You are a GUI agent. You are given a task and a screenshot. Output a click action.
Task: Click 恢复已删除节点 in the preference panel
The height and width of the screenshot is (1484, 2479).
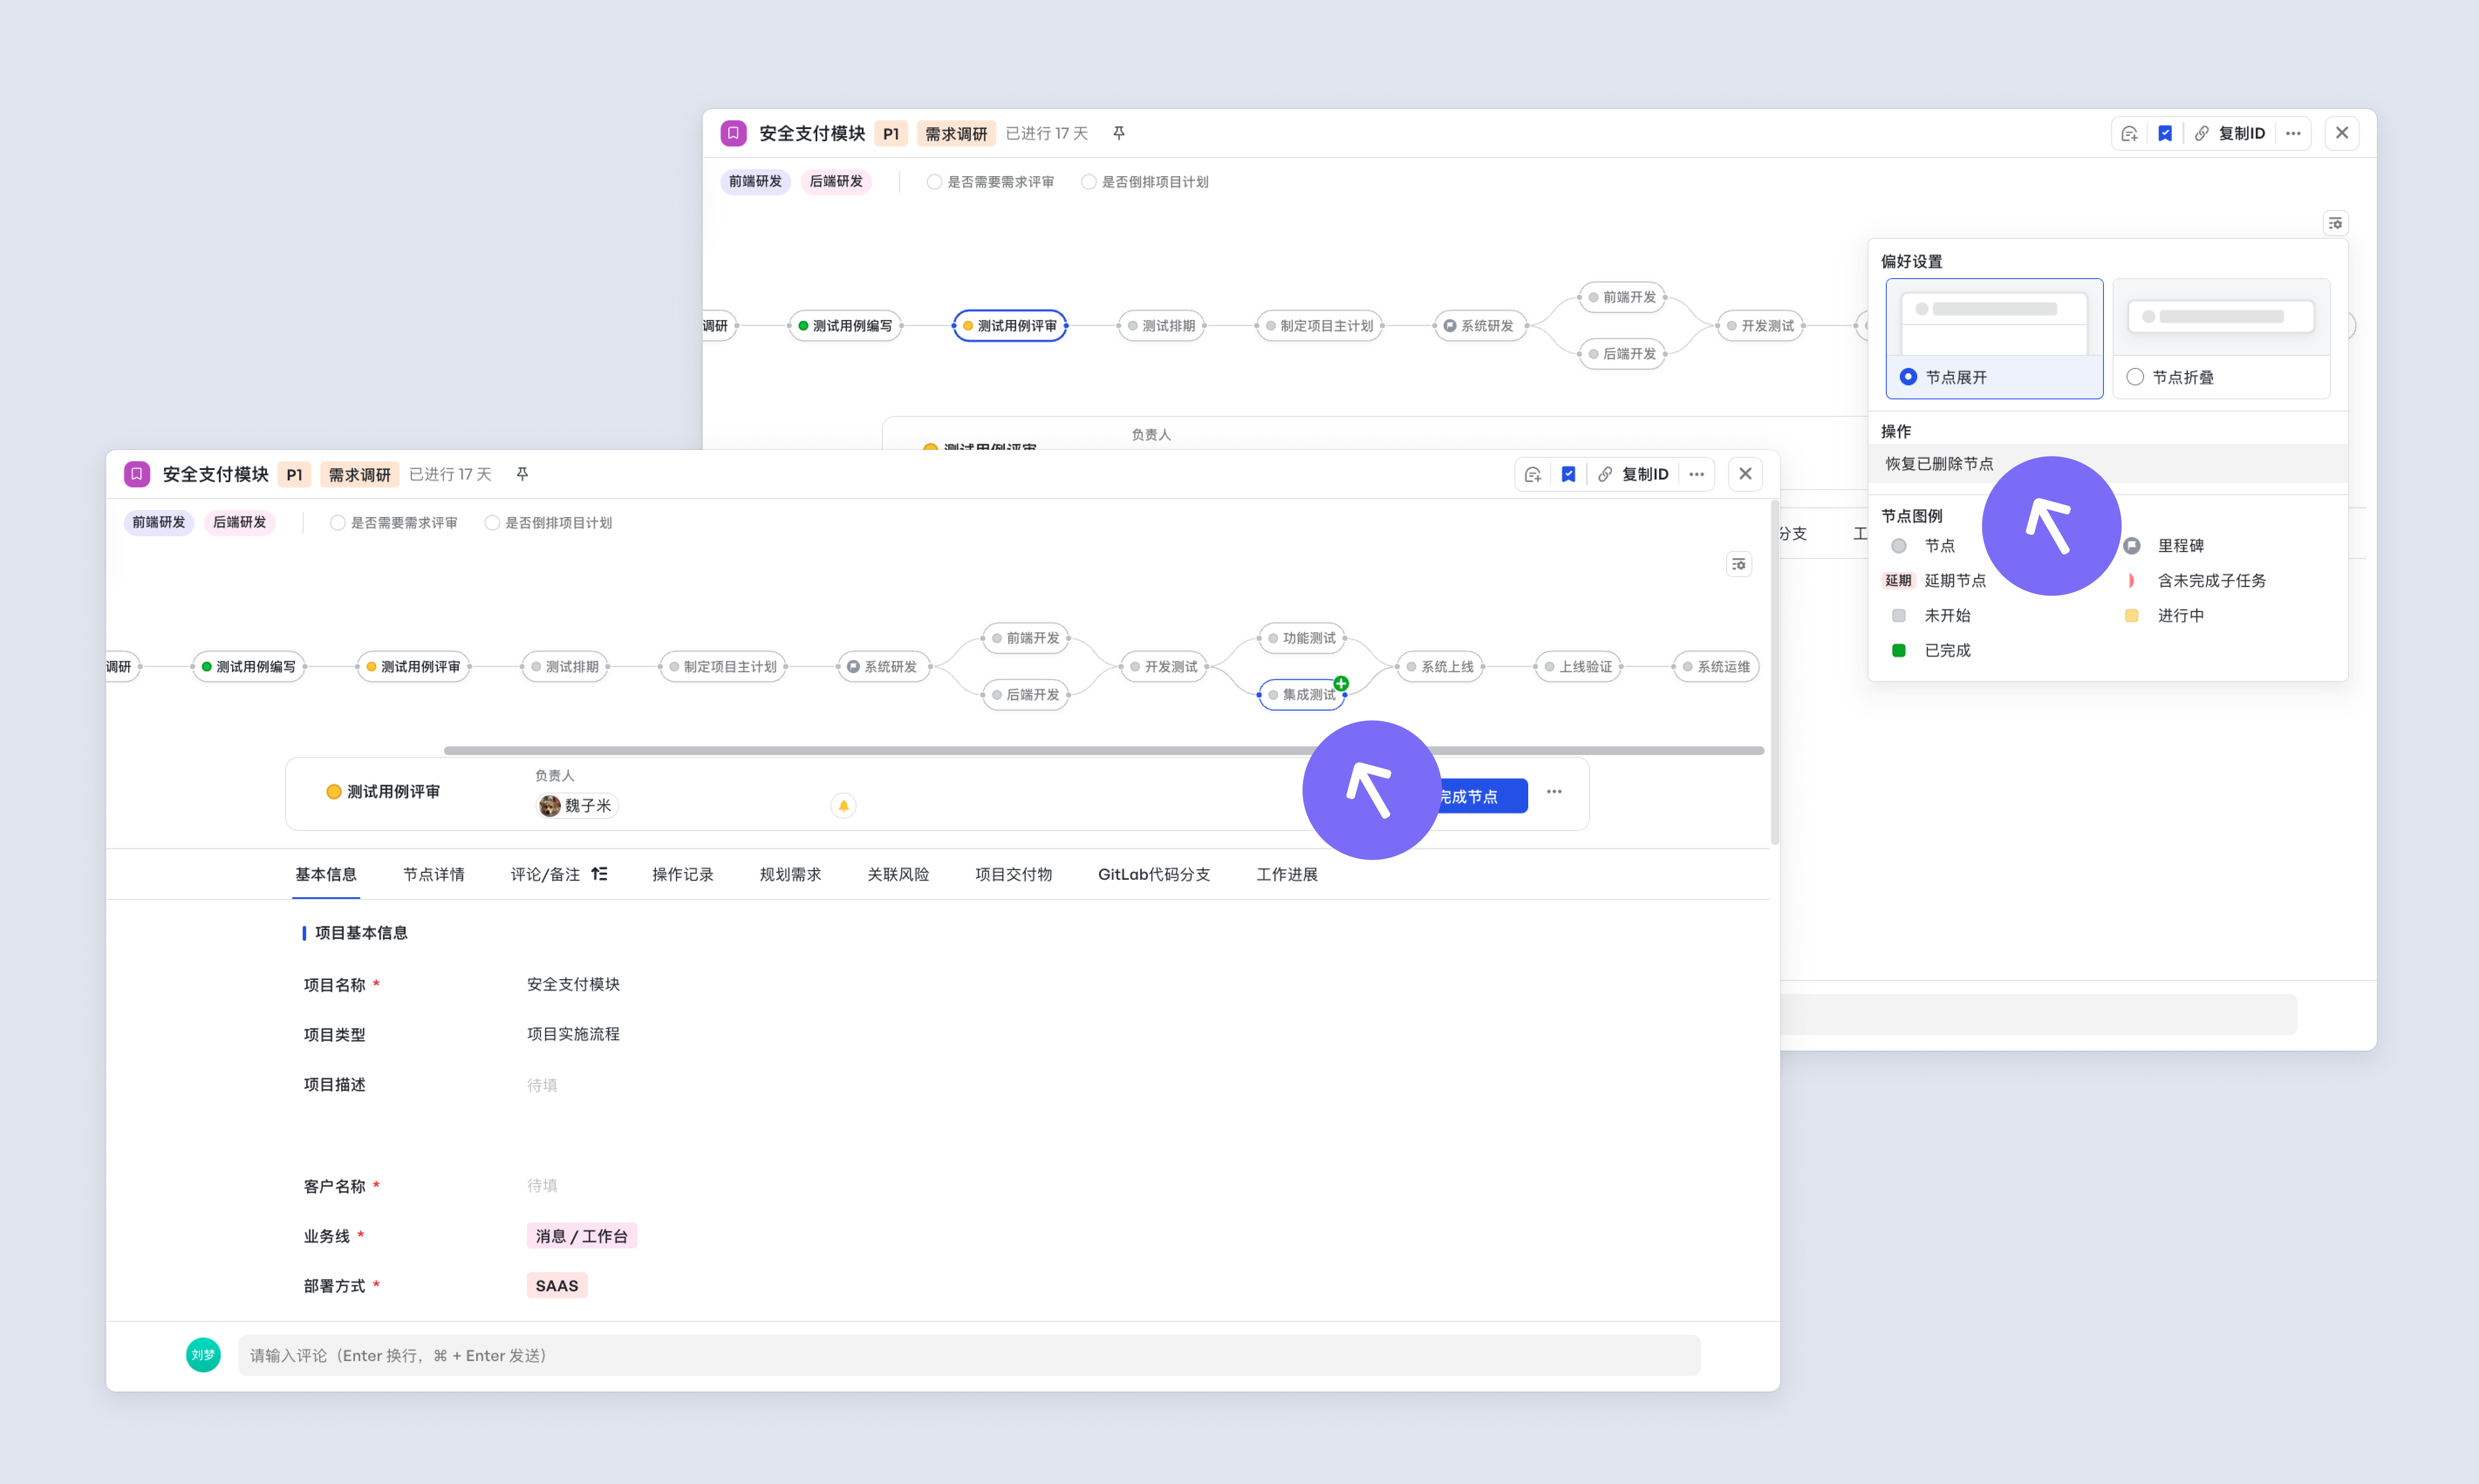click(x=2107, y=463)
